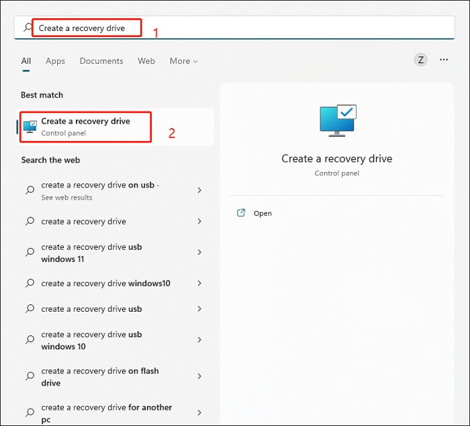Click search icon beside 'on flash drive' suggestion
Screen dimensions: 470x426
point(30,376)
